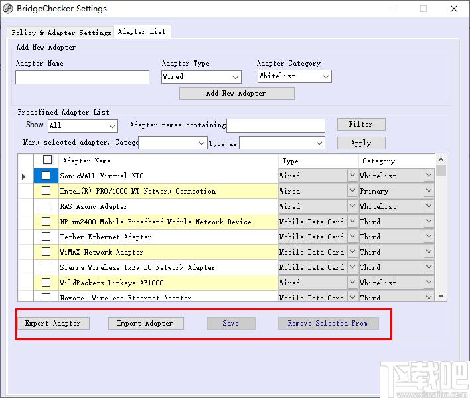The image size is (470, 398).
Task: Click the adapter list scroll-down arrow
Action: pos(441,296)
